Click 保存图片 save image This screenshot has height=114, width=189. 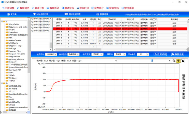[98, 8]
